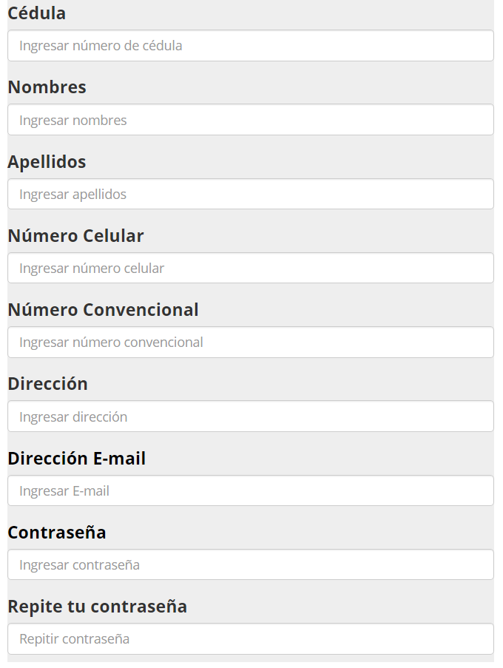Focus the Repite tu contraseña field
The image size is (503, 668).
(250, 638)
